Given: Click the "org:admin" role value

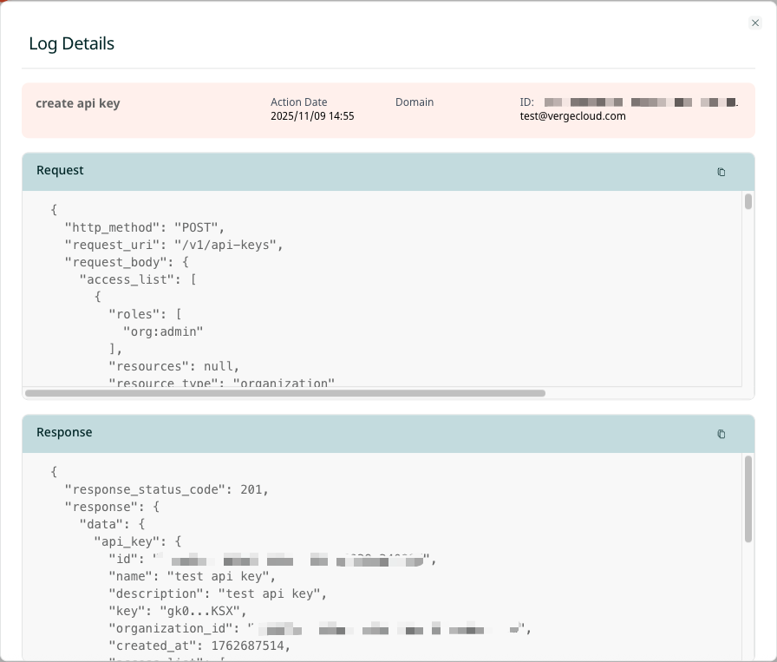Looking at the screenshot, I should 162,331.
